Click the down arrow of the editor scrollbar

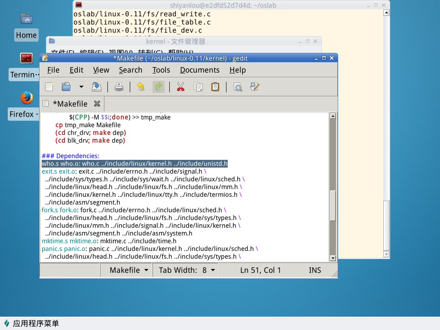333,258
